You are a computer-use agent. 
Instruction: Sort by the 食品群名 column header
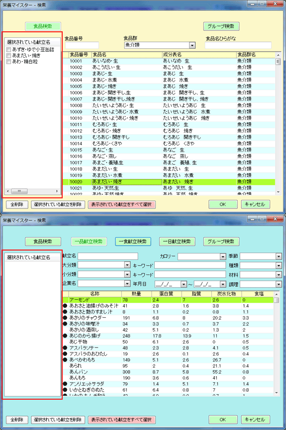256,55
